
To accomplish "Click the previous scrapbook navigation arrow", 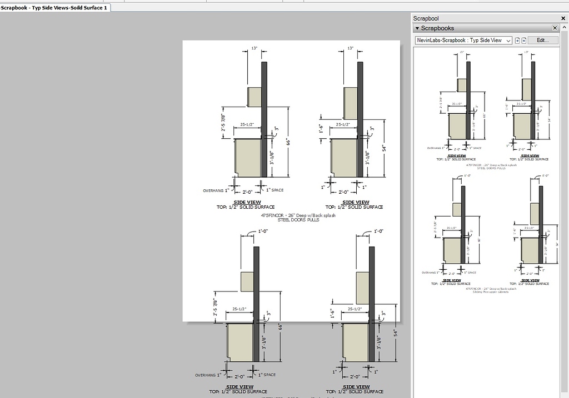I will point(517,40).
